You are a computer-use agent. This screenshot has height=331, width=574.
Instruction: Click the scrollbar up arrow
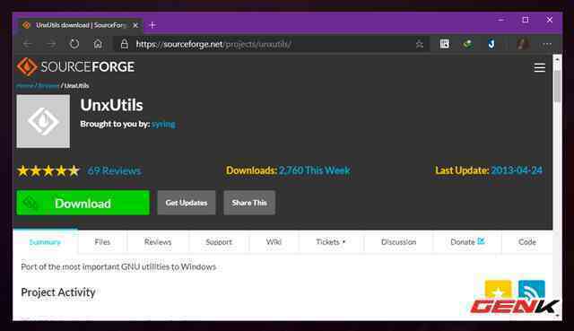(557, 59)
